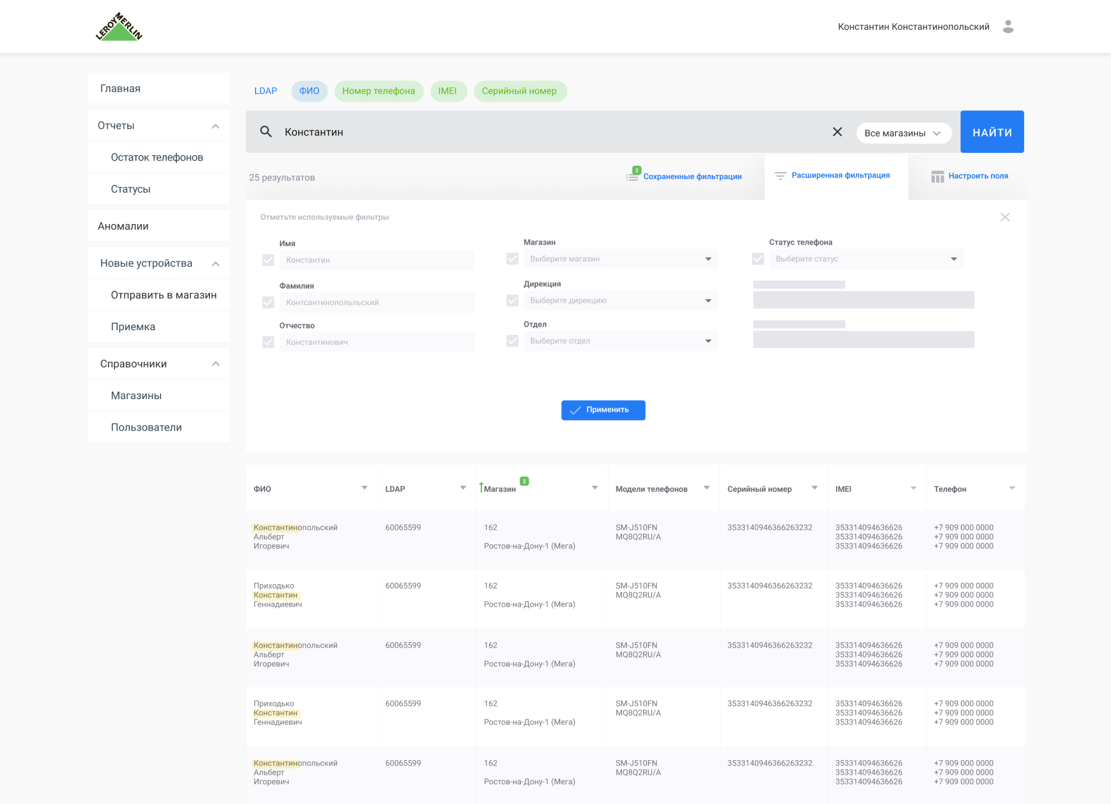1111x804 pixels.
Task: Open Отправить в магазин page
Action: click(x=158, y=295)
